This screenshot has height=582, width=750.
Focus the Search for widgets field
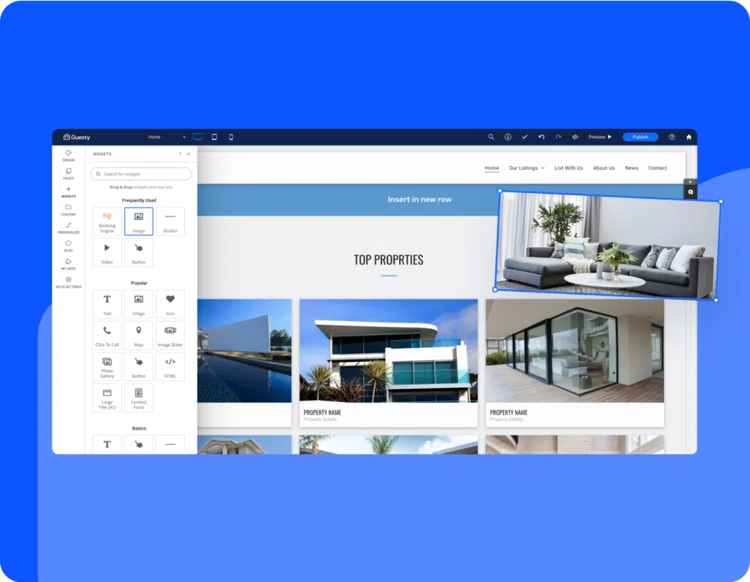(x=141, y=174)
